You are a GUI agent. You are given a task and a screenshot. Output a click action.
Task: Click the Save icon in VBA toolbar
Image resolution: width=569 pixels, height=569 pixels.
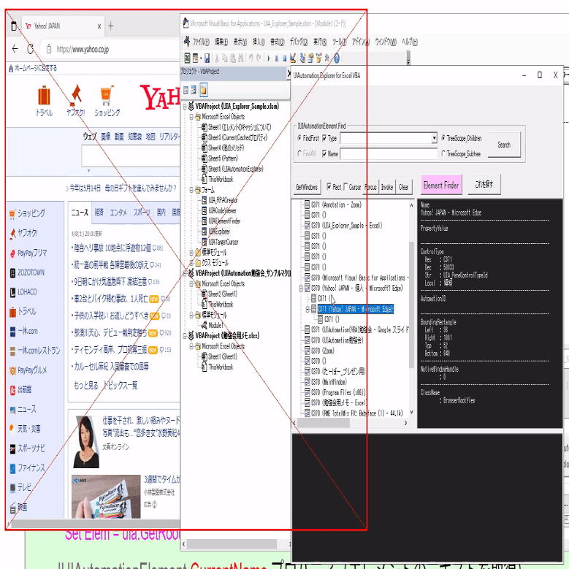tap(207, 58)
